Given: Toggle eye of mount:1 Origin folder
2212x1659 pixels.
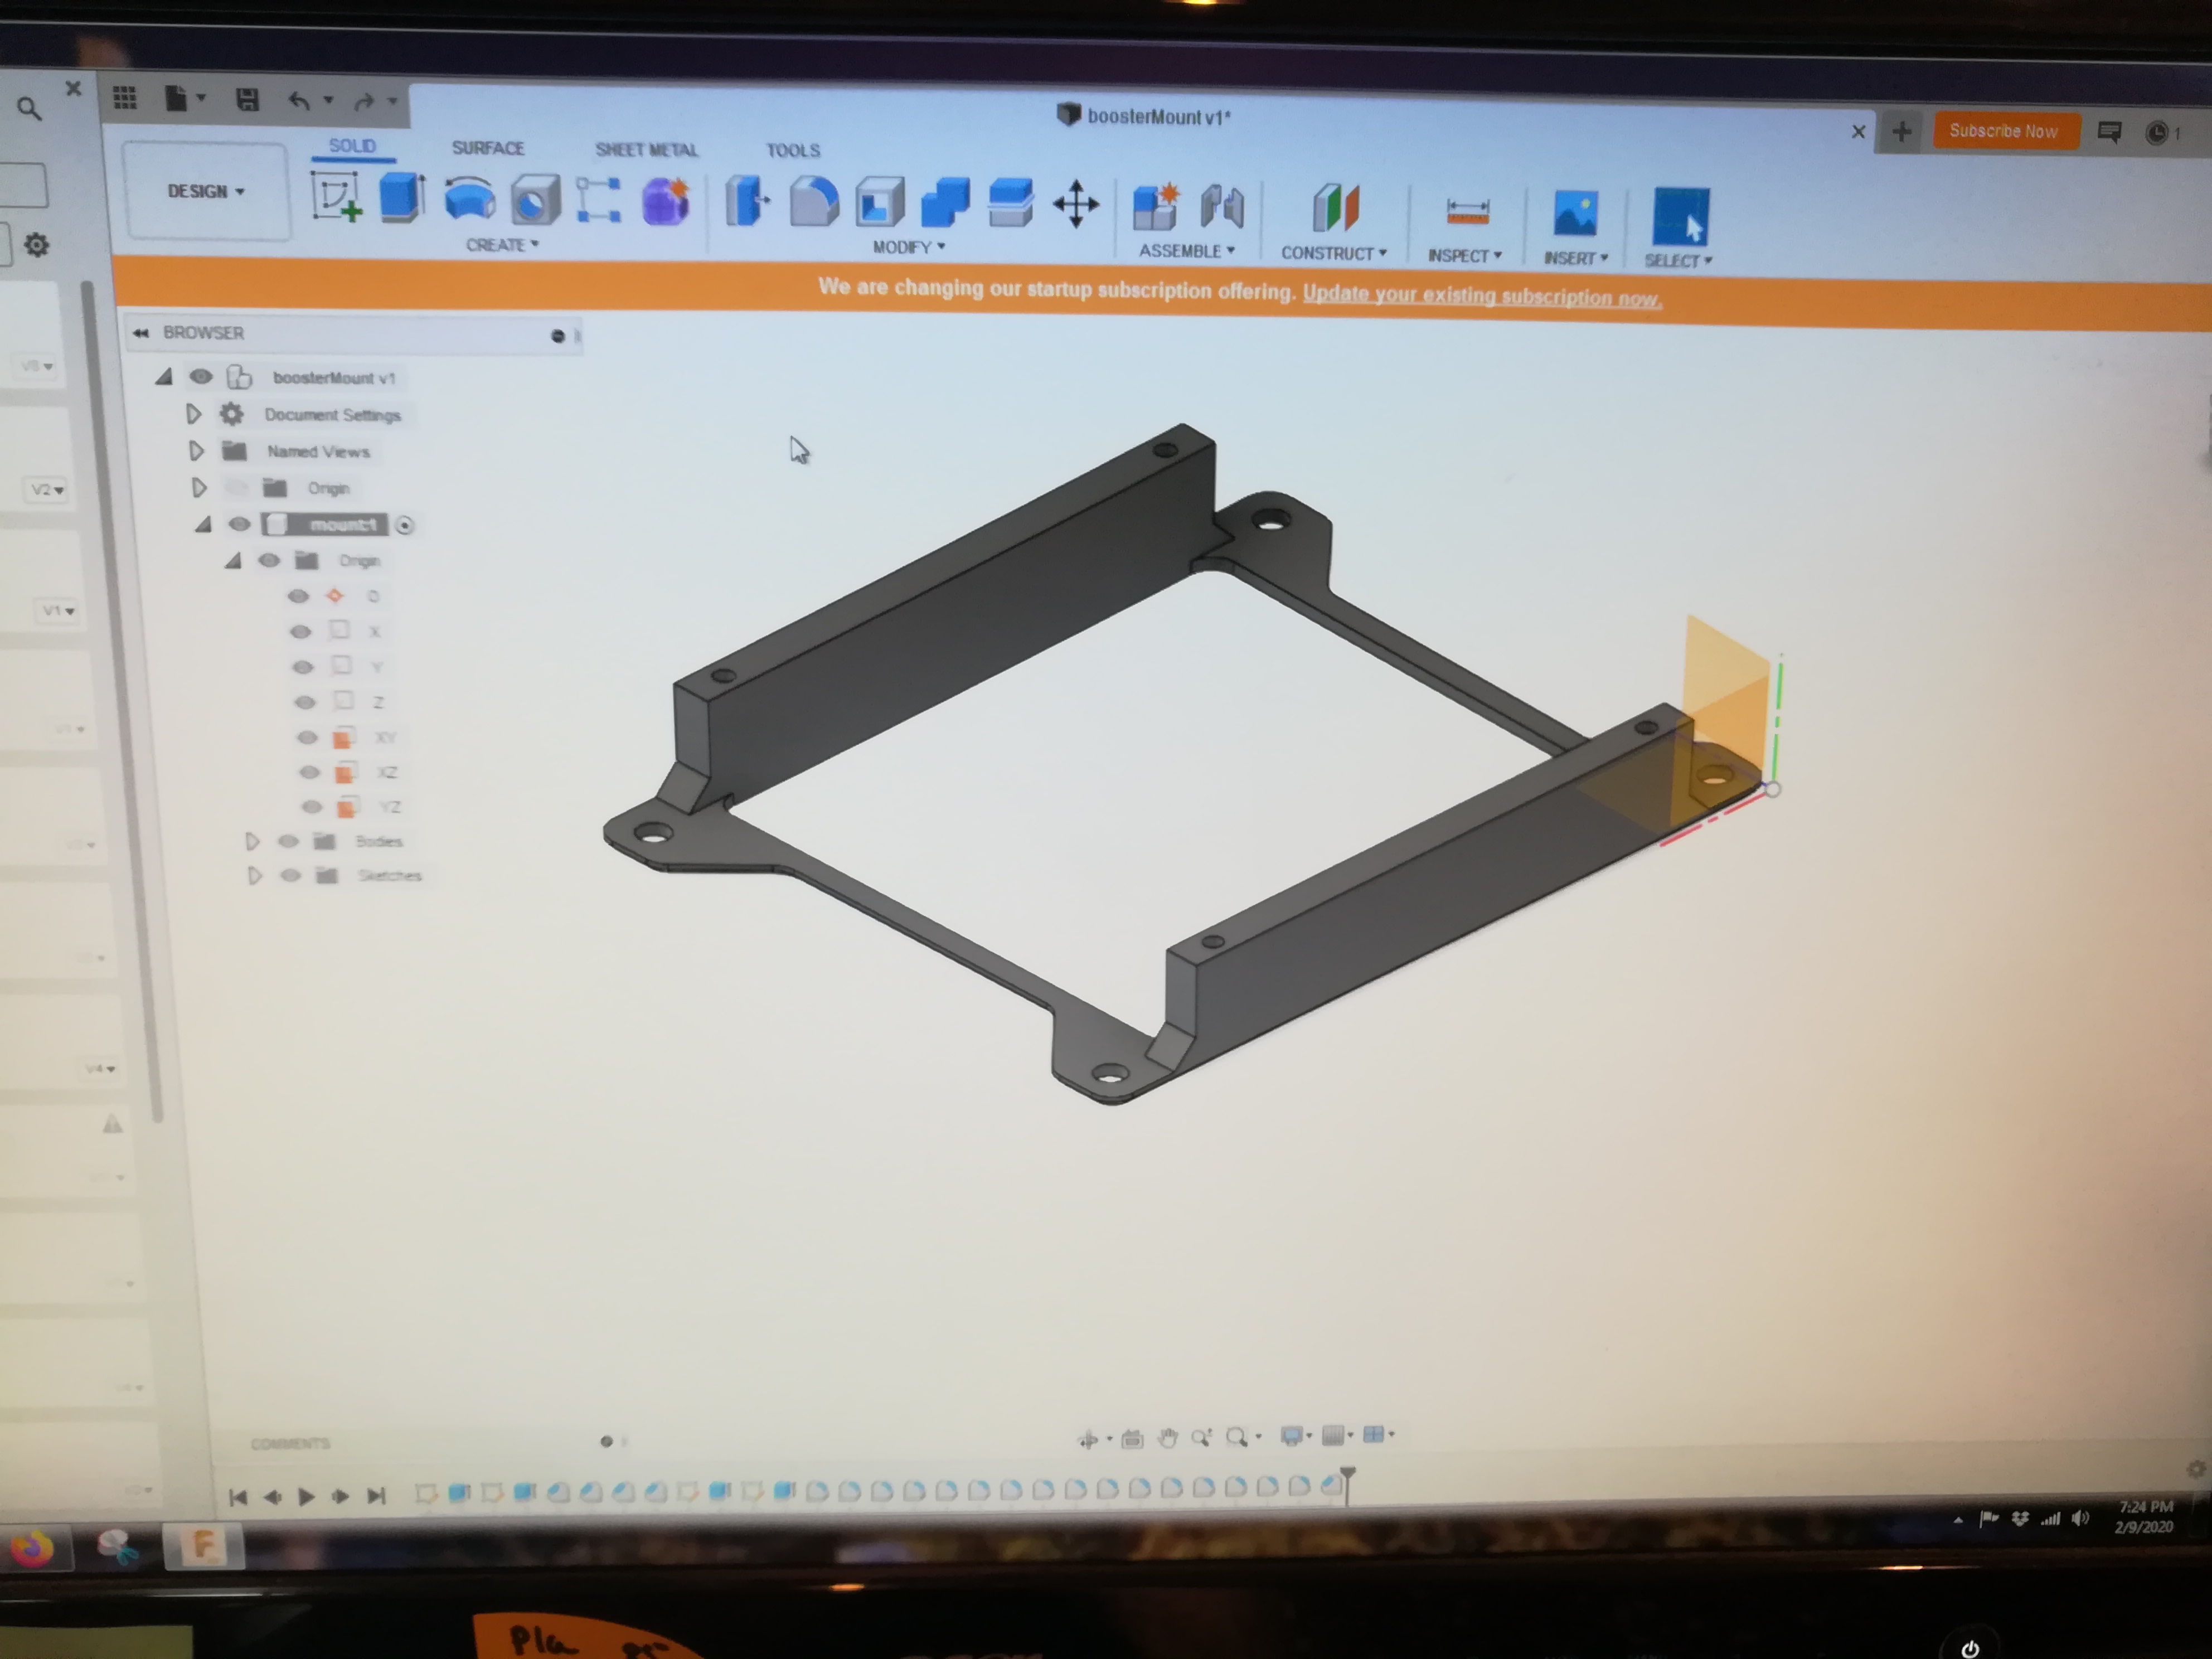Looking at the screenshot, I should point(268,560).
